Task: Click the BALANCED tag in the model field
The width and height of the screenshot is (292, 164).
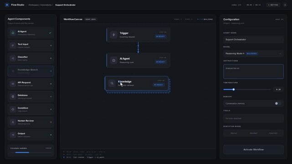Action: [x=251, y=54]
